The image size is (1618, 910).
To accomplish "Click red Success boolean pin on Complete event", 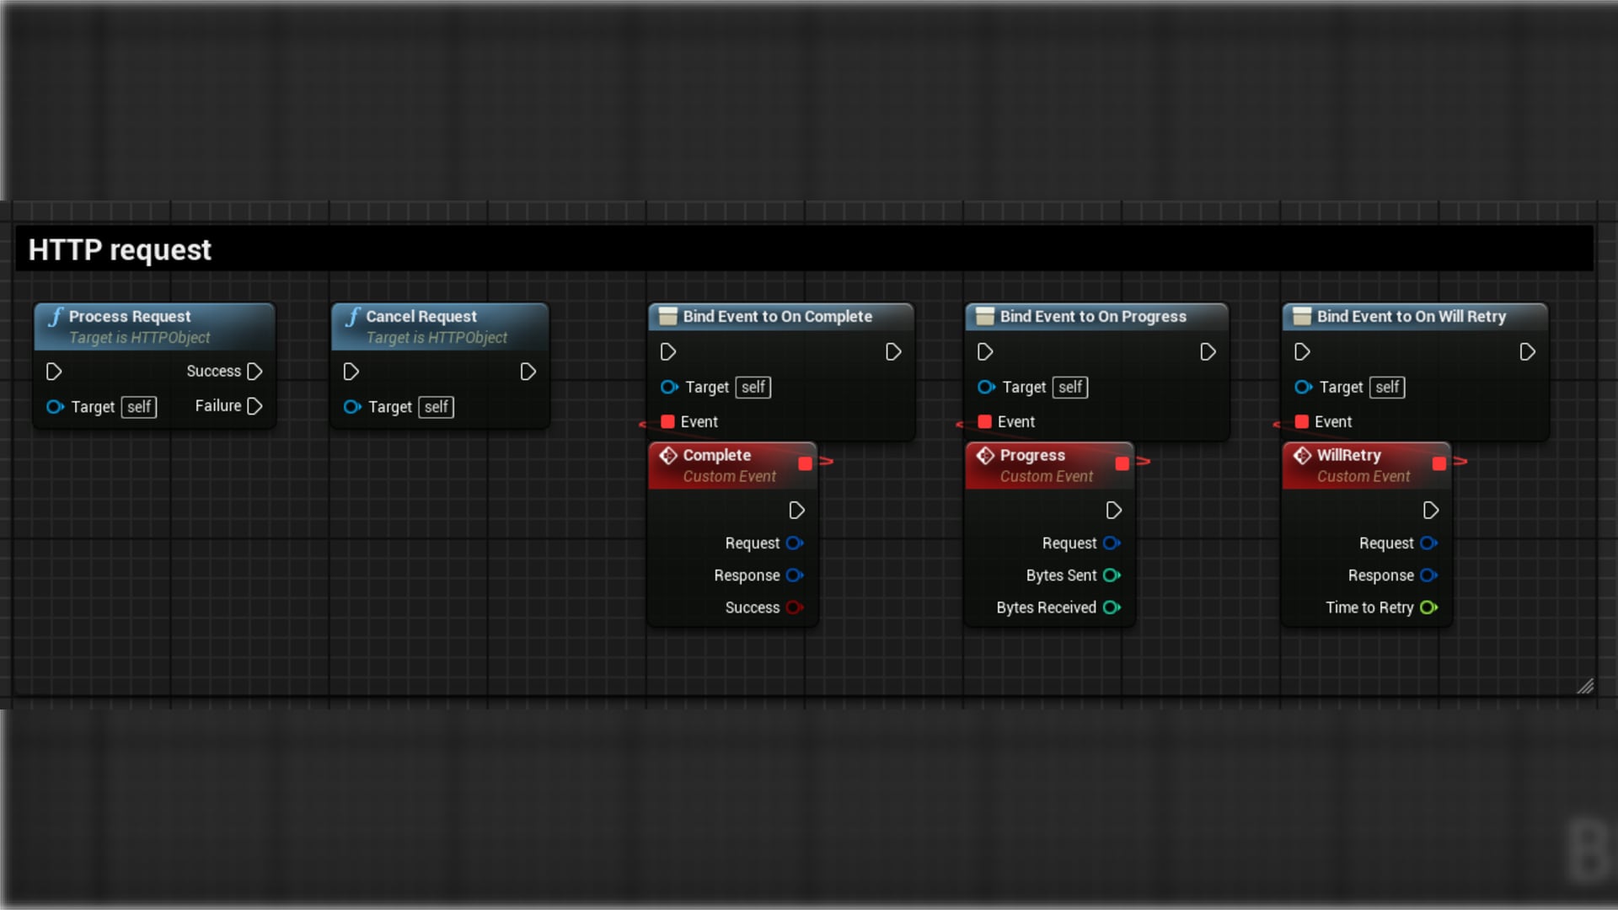I will (794, 608).
